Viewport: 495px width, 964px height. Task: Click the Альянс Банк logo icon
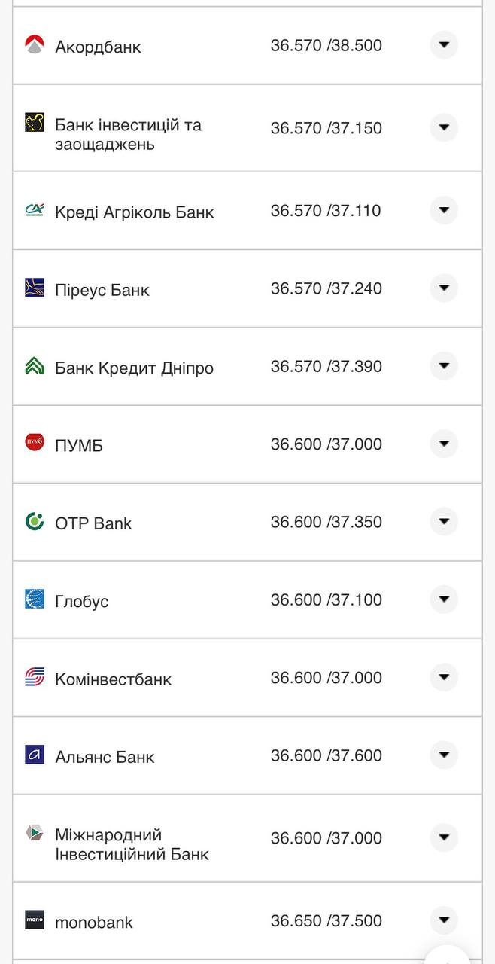tap(35, 755)
